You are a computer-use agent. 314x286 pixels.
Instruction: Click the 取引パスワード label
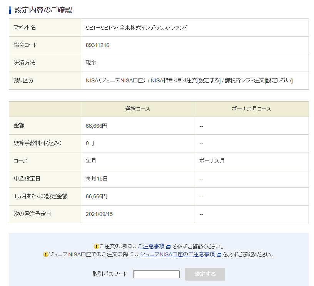click(110, 274)
